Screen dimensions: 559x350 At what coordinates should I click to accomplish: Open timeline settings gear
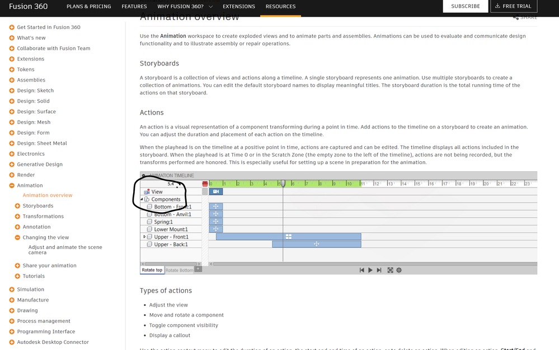(x=399, y=270)
